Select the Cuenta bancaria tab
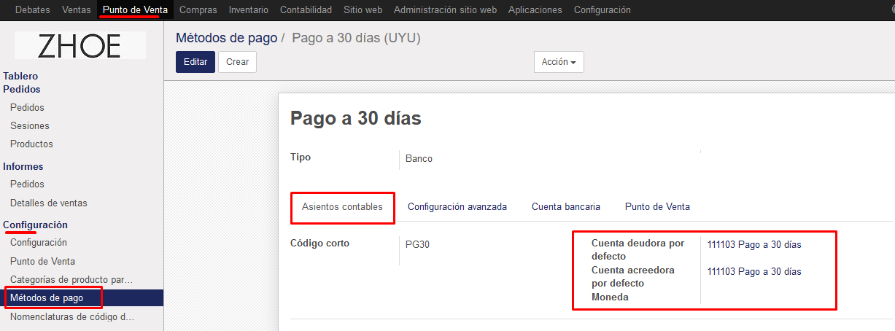The height and width of the screenshot is (331, 895). pos(565,207)
